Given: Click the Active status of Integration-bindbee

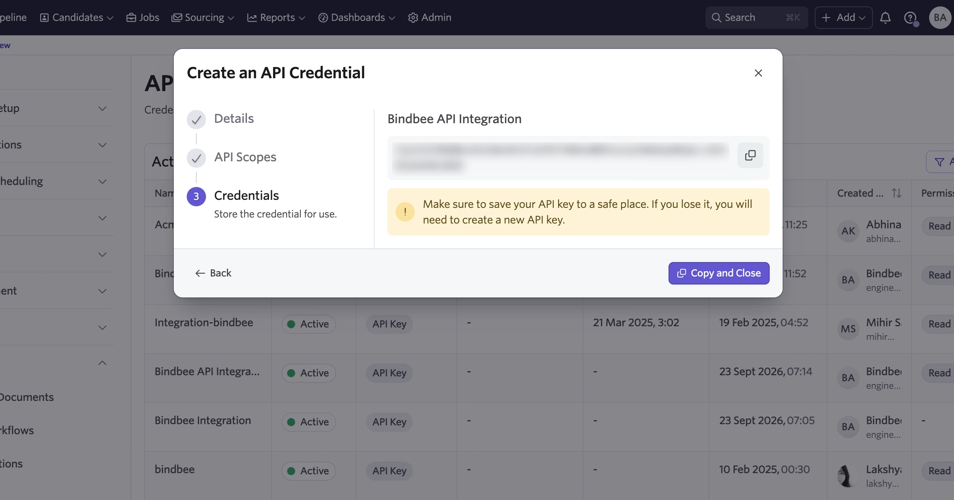Looking at the screenshot, I should (x=308, y=324).
